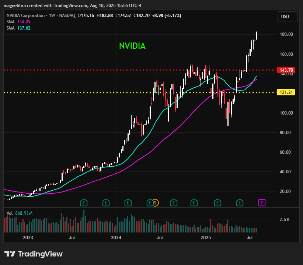Click the C182.70 close value
303x265 pixels.
[142, 16]
